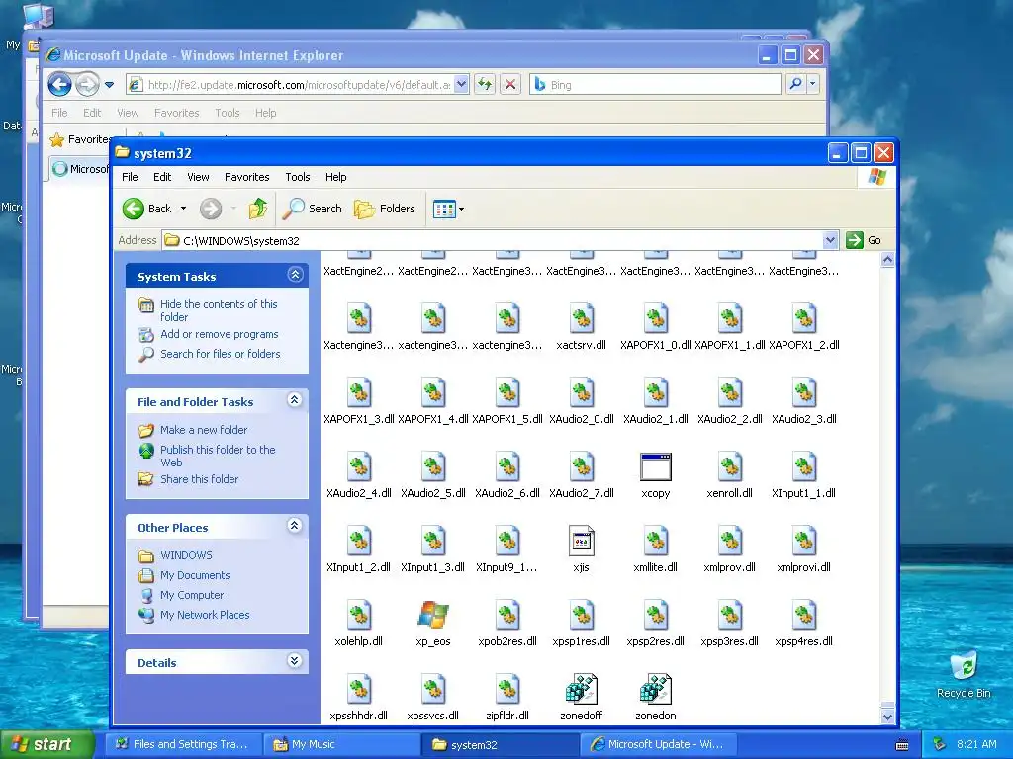Open My Computer from Other Places

(x=192, y=595)
